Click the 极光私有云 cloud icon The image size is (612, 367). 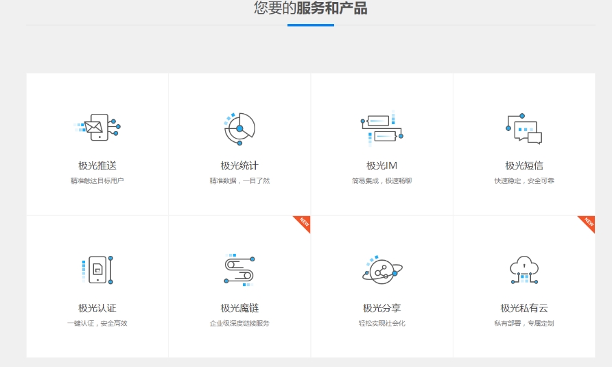pos(524,270)
